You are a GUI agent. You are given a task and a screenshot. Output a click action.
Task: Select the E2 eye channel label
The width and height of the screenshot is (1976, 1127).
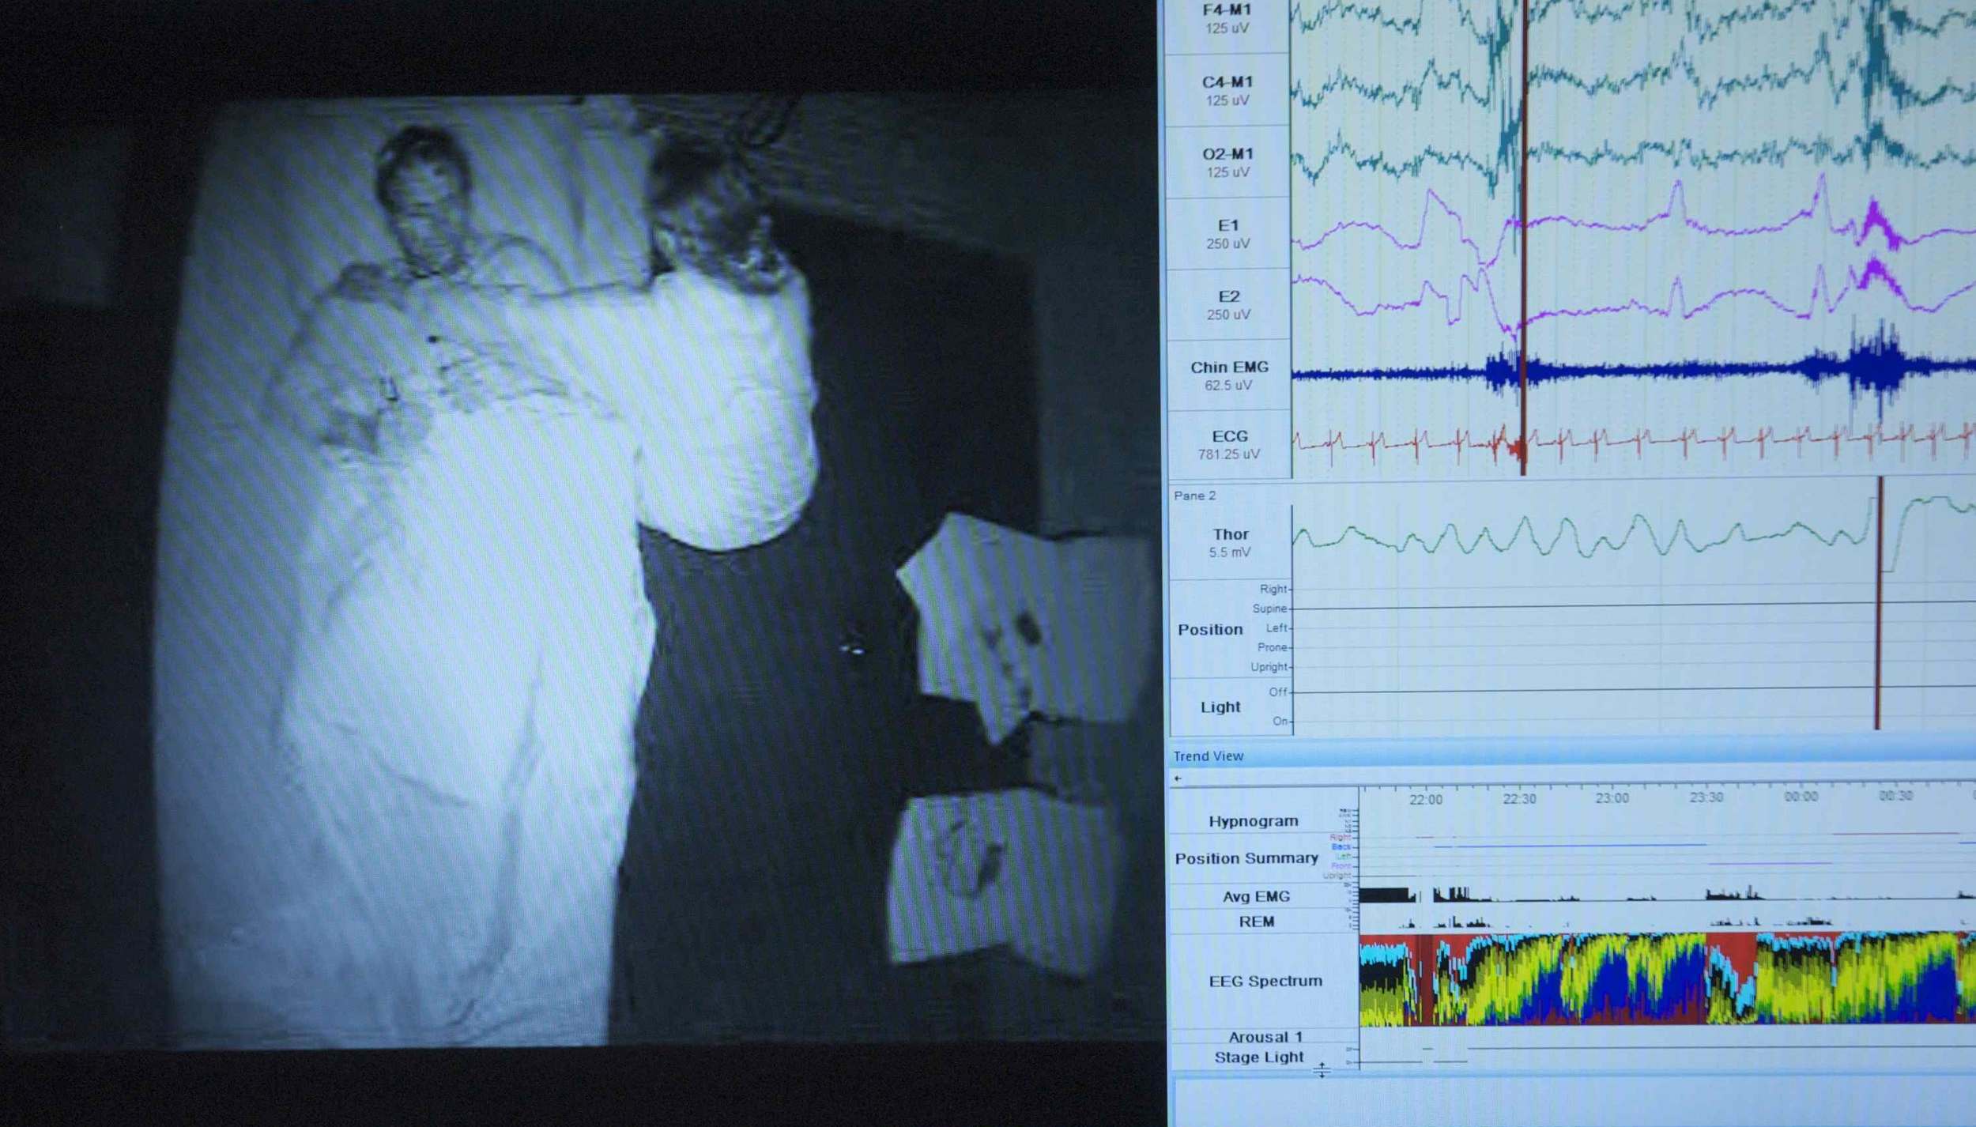click(x=1228, y=297)
